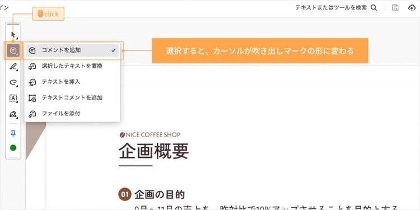Choose 選択したテキストを置換 menu item
The height and width of the screenshot is (210, 420).
[72, 66]
